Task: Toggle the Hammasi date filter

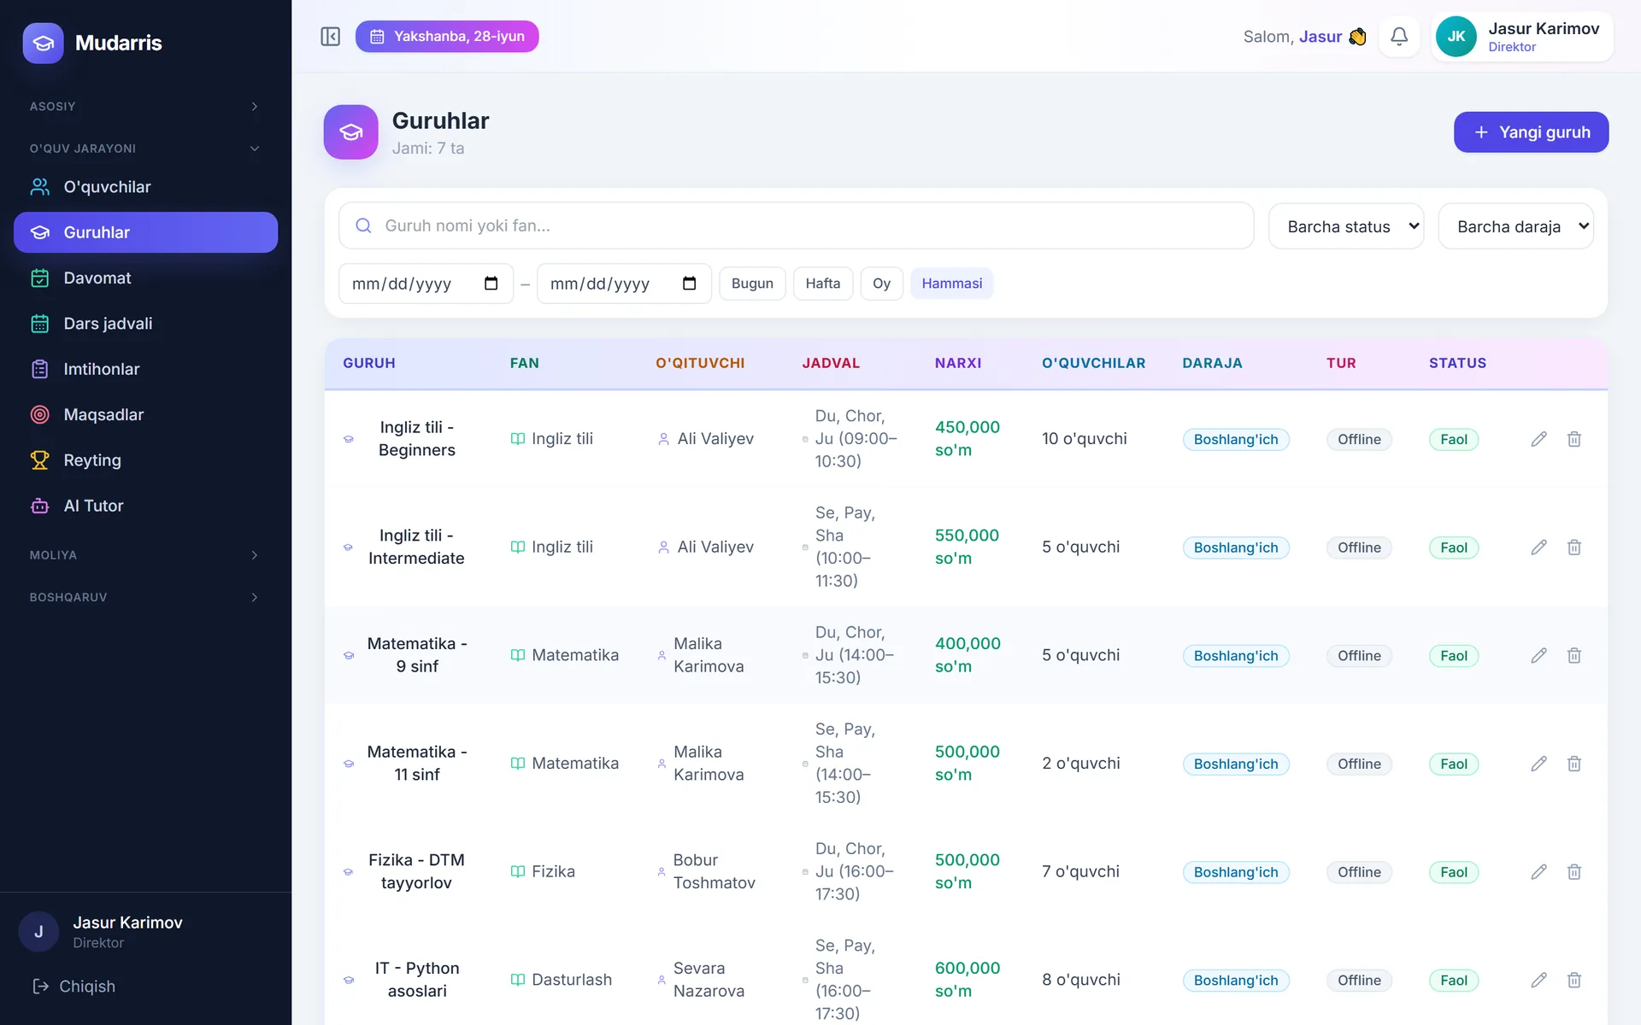Action: pyautogui.click(x=951, y=284)
